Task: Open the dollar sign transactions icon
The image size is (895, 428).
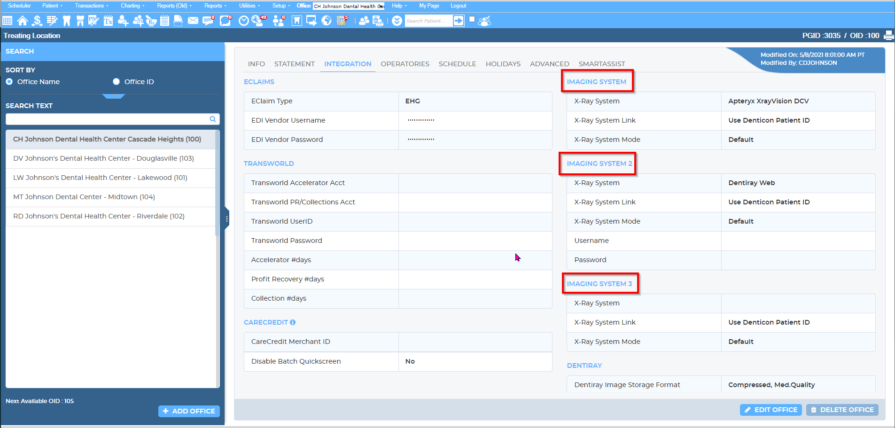Action: (37, 21)
